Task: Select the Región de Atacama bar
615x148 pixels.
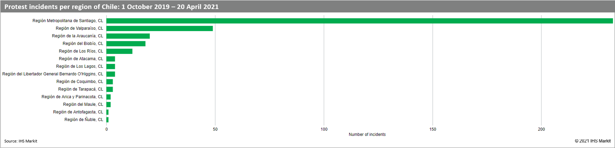Action: pos(111,59)
